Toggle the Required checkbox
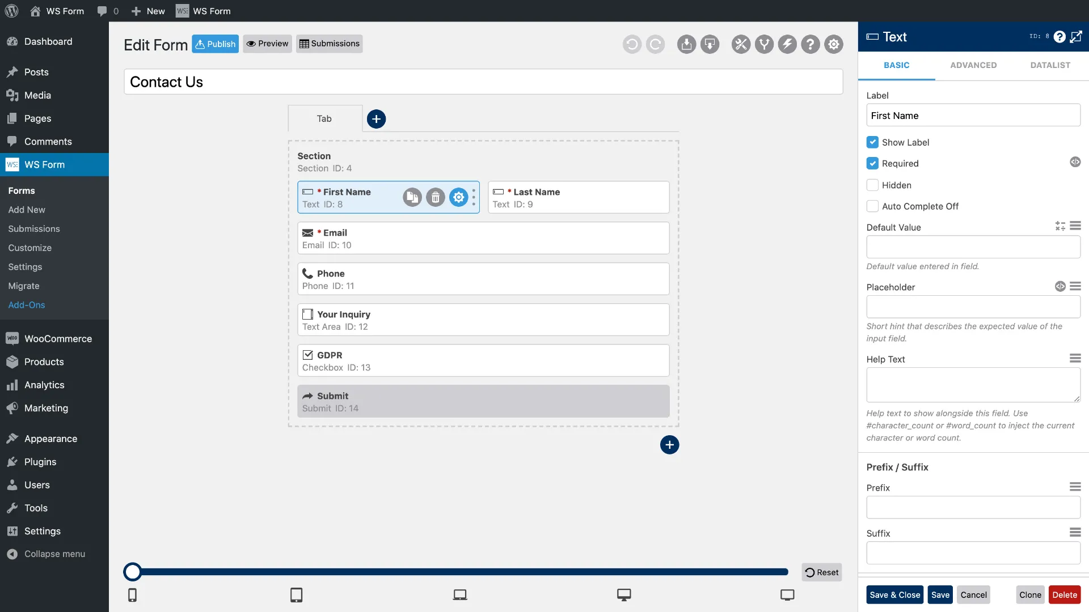The image size is (1089, 612). tap(872, 164)
